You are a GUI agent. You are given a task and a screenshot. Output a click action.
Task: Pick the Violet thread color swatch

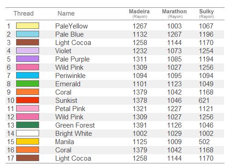pos(28,50)
